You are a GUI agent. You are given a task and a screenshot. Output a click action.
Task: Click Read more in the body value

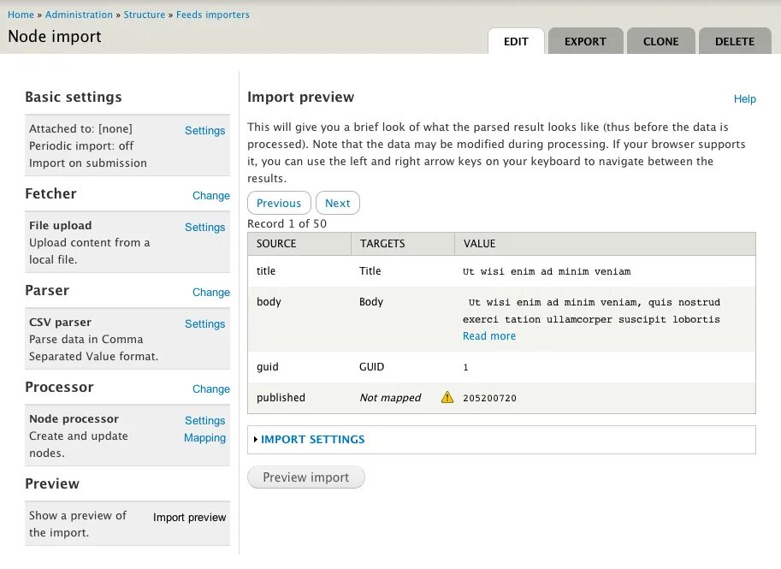489,336
